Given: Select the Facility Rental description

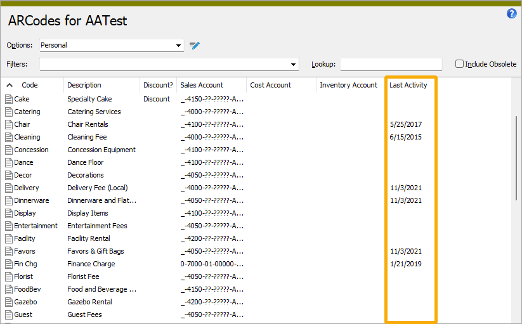Looking at the screenshot, I should [89, 238].
